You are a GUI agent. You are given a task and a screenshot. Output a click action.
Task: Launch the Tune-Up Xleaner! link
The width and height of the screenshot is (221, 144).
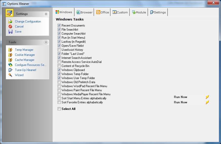tap(26, 70)
